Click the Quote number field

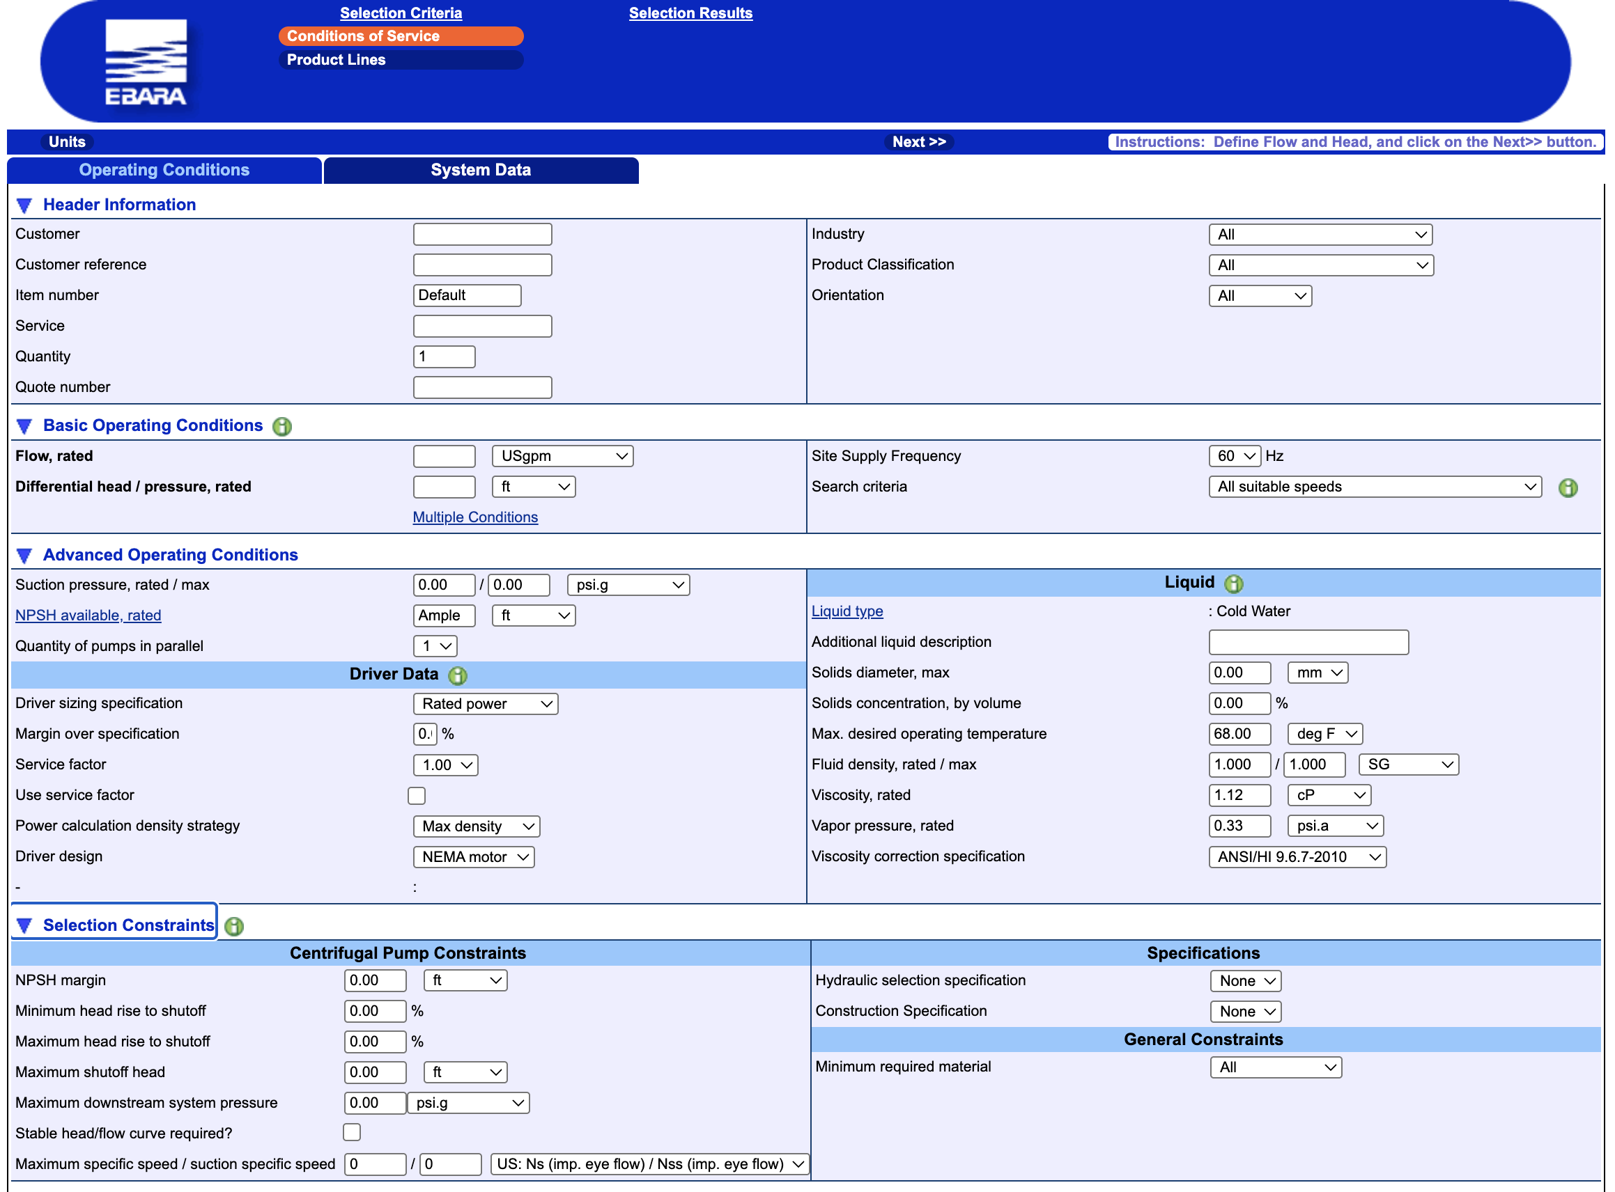tap(482, 388)
